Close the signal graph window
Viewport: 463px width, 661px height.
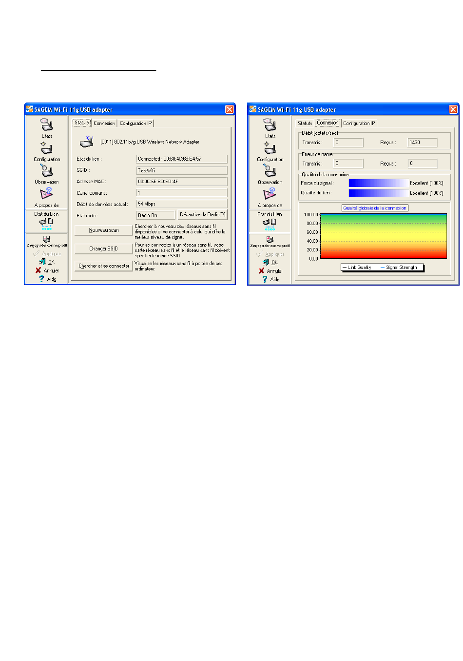453,109
